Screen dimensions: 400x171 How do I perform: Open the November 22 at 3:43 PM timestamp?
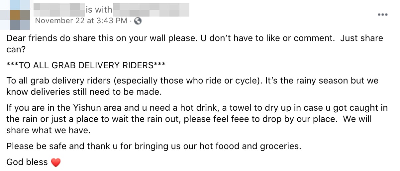[81, 21]
